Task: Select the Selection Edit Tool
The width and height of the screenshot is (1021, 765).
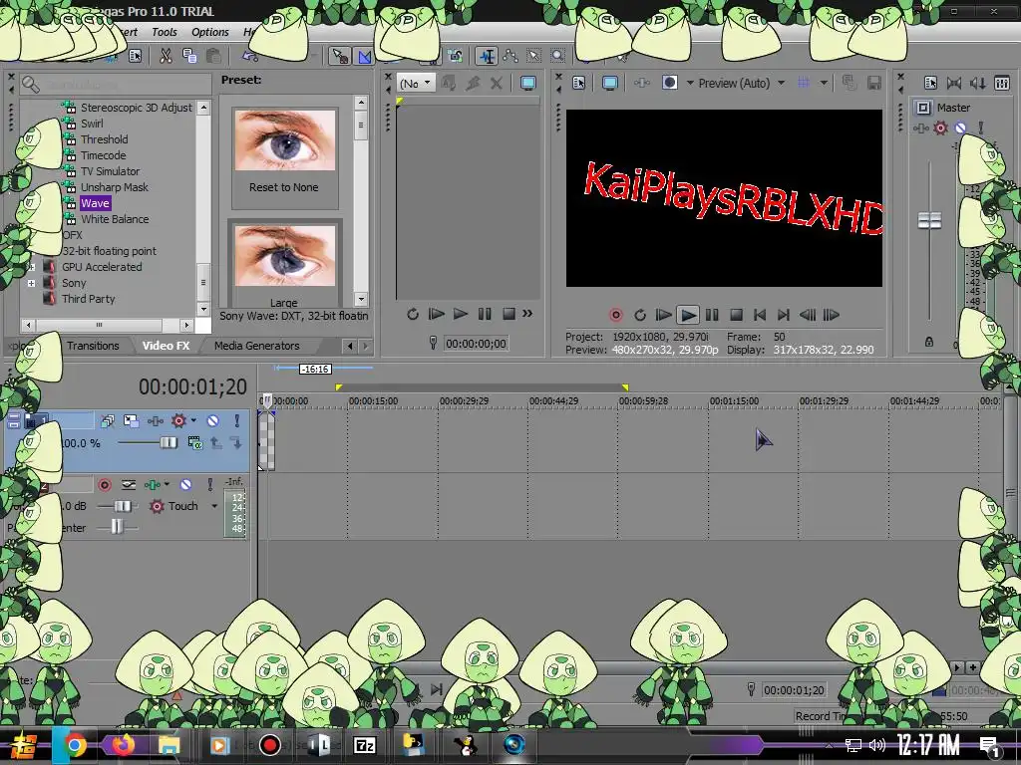Action: click(x=534, y=56)
